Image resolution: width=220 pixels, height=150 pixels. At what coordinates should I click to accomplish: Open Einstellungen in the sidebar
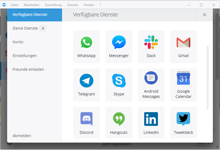(25, 56)
